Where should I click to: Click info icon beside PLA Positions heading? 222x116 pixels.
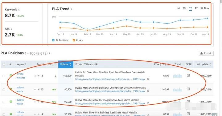pos(50,53)
